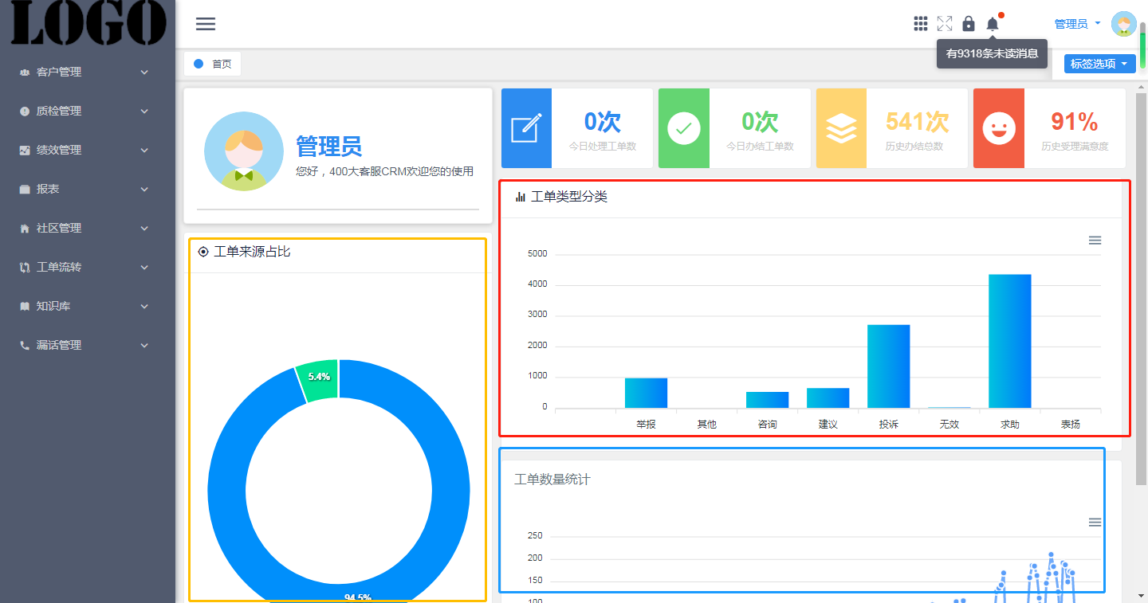
Task: Click the yellow layers icon tile
Action: click(841, 128)
